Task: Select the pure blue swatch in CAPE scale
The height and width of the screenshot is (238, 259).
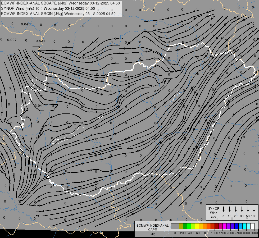Action: click(x=236, y=226)
